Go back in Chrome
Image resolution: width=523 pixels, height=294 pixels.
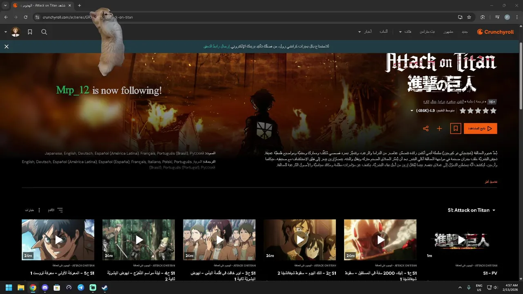(6, 17)
